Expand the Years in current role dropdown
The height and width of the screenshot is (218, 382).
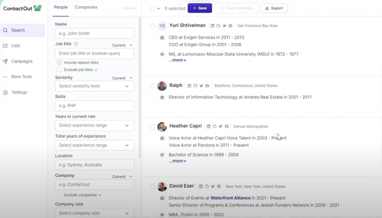tap(94, 125)
